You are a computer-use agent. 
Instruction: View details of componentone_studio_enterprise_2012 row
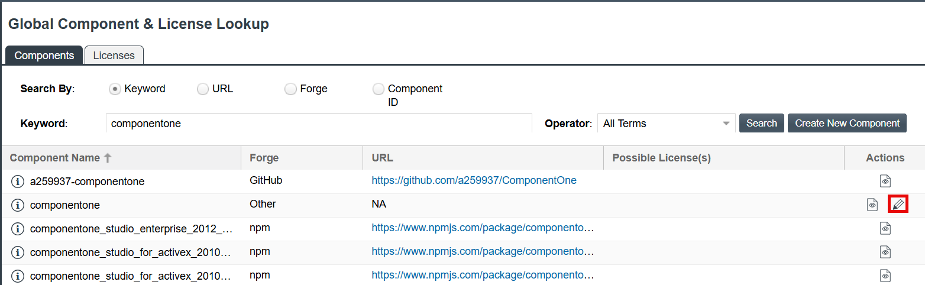tap(885, 228)
